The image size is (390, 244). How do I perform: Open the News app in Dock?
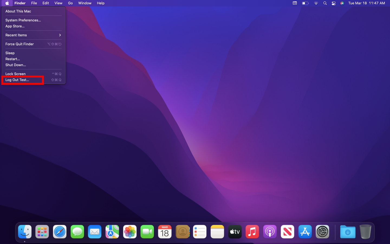287,232
